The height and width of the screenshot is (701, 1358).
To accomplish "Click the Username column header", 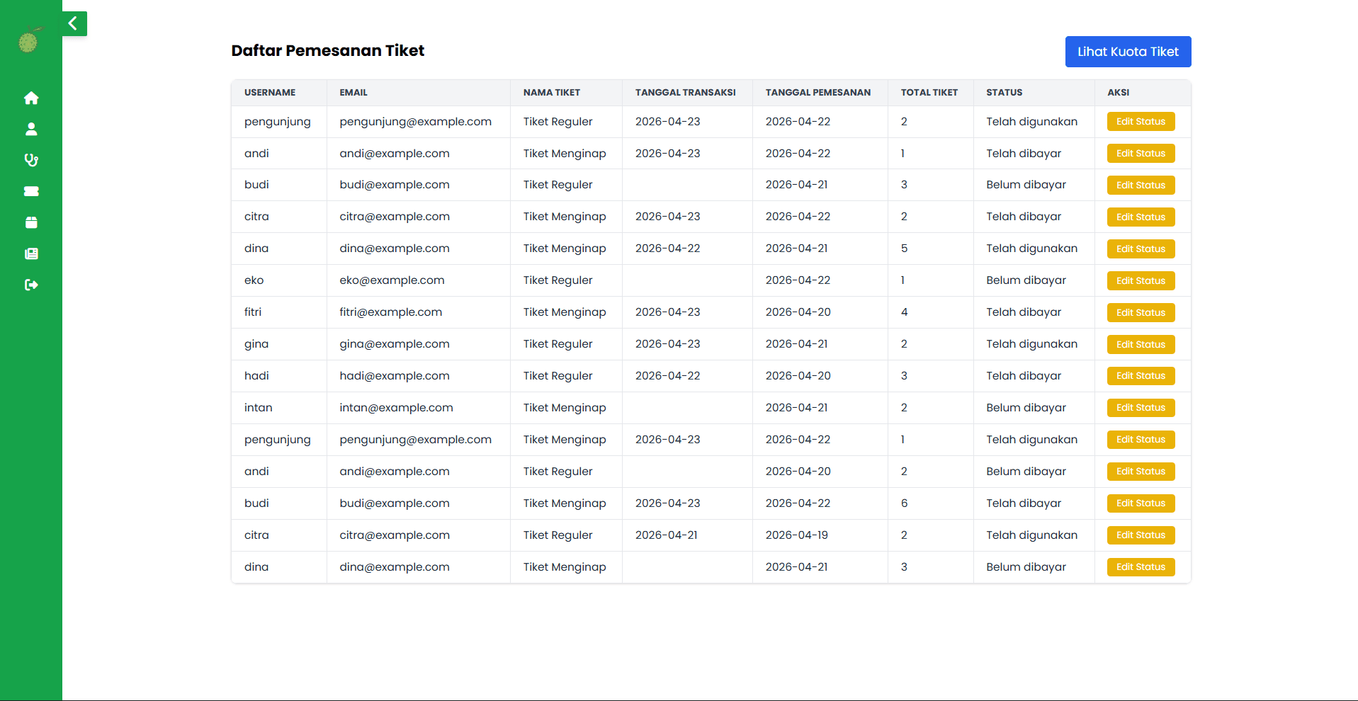I will (x=270, y=93).
